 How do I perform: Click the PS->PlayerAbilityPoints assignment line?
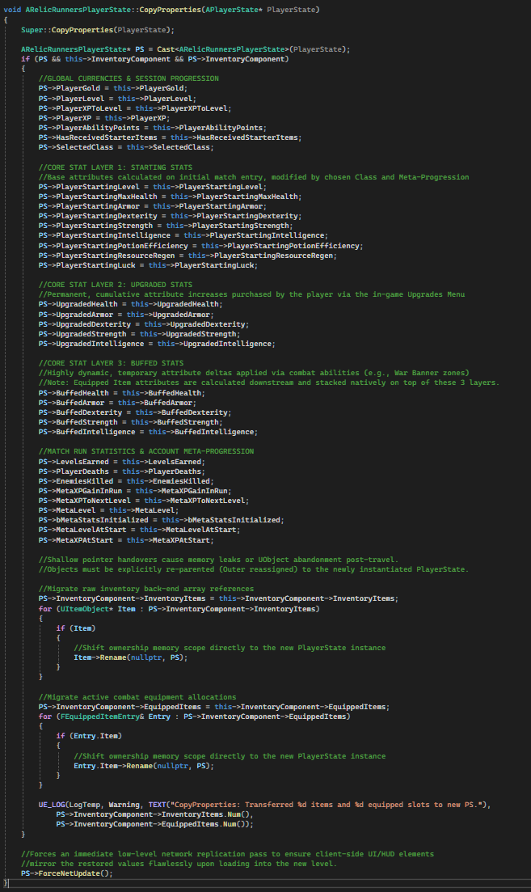(153, 128)
